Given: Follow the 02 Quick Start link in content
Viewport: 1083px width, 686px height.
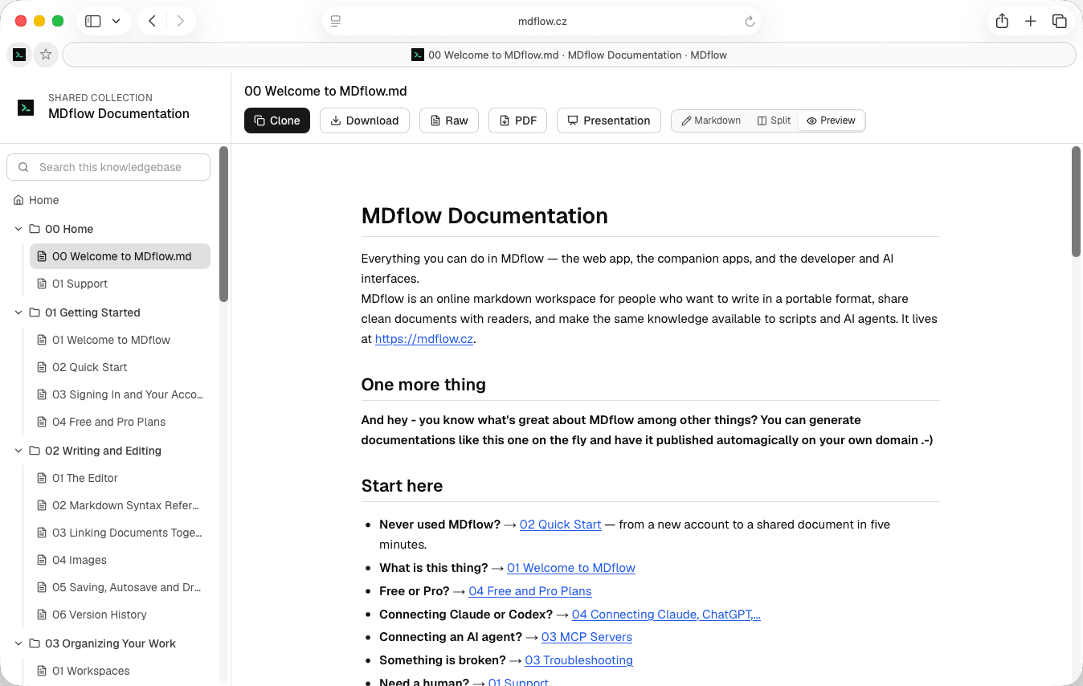Looking at the screenshot, I should (x=560, y=525).
